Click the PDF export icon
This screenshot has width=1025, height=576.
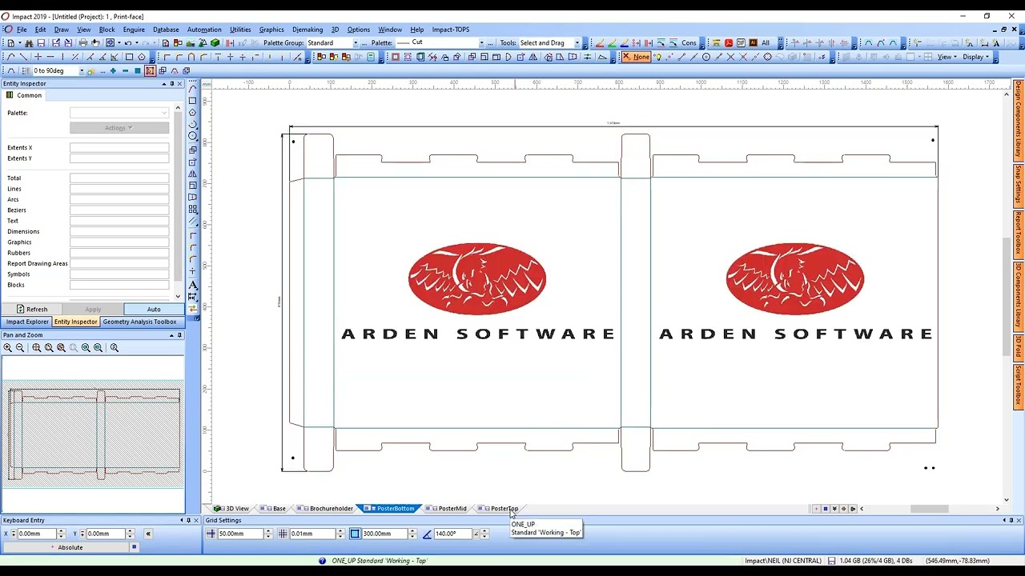(729, 42)
